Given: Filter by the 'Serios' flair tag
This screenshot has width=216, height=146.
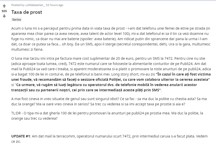Looking at the screenshot, I should [x=17, y=20].
